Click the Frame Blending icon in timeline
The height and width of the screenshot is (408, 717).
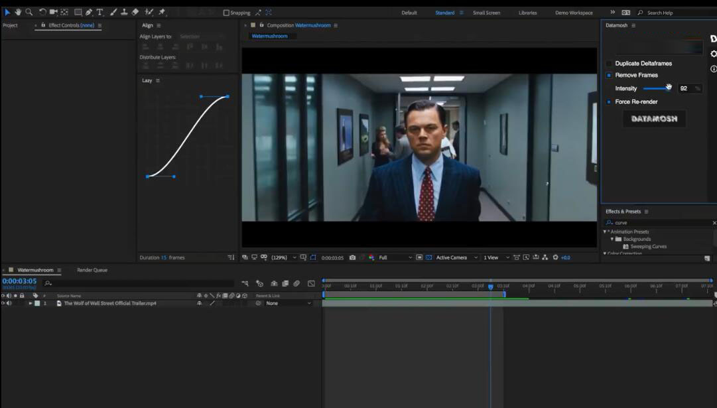[285, 283]
